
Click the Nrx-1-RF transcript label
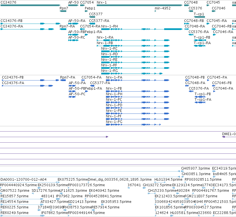[x=109, y=65]
